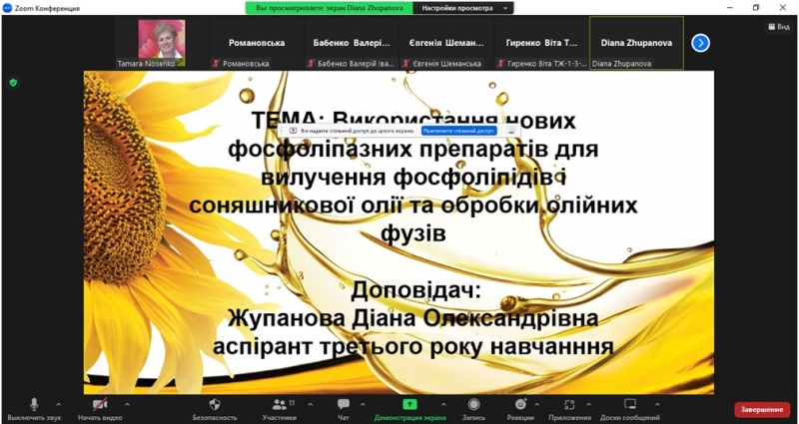Select Tamara Nosenko video thumbnail
The image size is (799, 424).
[x=162, y=43]
